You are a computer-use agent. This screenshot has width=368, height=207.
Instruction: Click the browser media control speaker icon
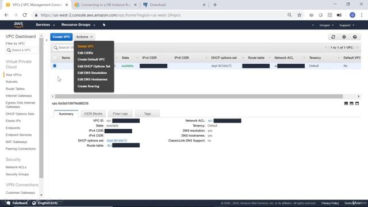(x=339, y=15)
